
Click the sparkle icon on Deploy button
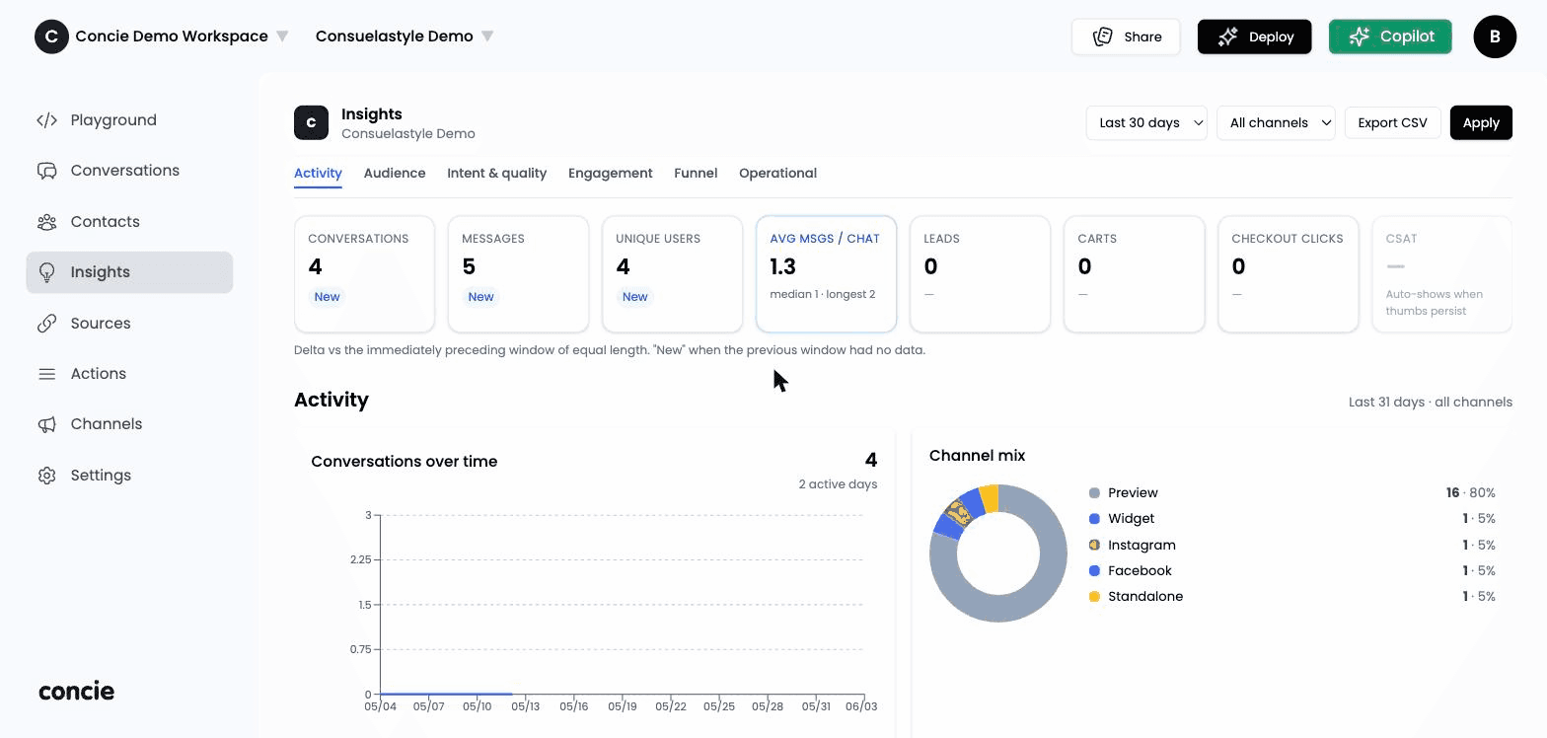coord(1227,37)
